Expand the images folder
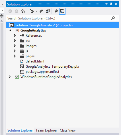This screenshot has width=121, height=135. coord(15,46)
